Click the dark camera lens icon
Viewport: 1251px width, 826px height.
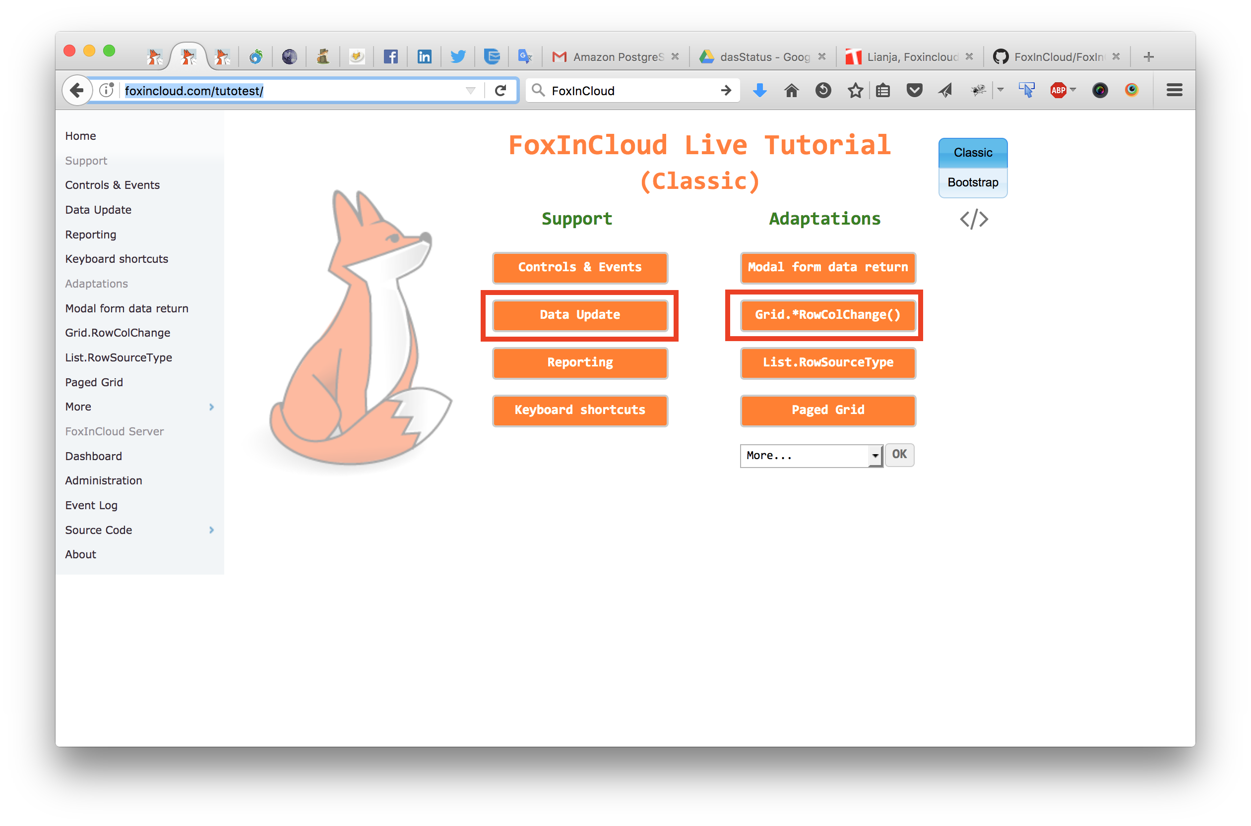(x=1100, y=91)
